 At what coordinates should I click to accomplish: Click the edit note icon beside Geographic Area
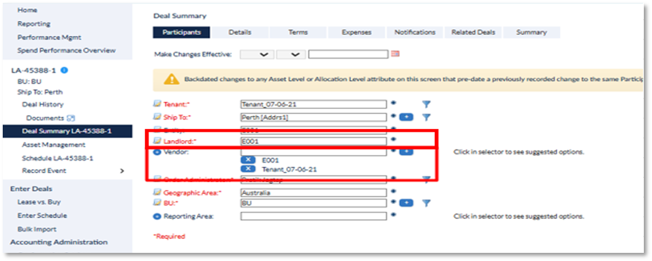[x=157, y=192]
